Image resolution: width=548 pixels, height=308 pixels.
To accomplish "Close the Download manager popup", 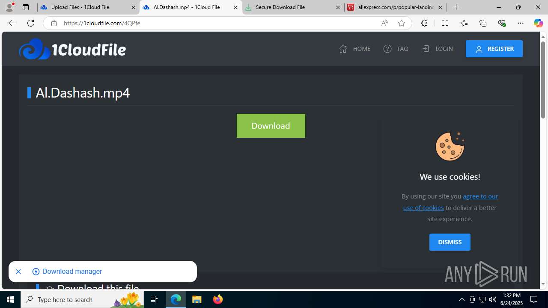I will 18,272.
